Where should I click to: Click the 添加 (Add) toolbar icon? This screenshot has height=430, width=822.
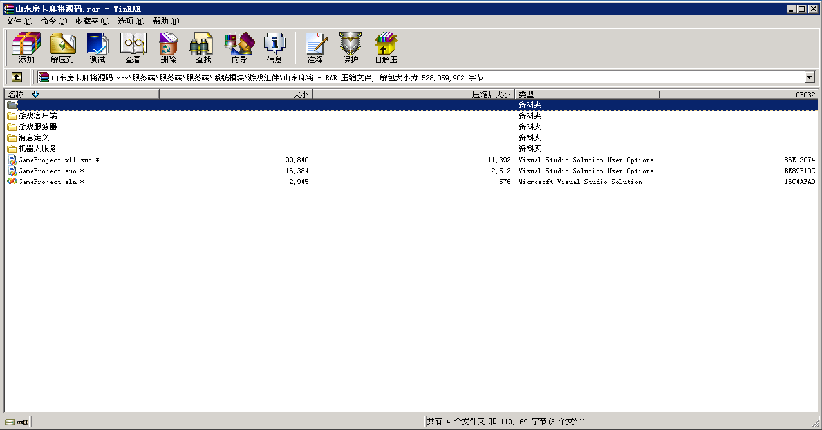26,48
